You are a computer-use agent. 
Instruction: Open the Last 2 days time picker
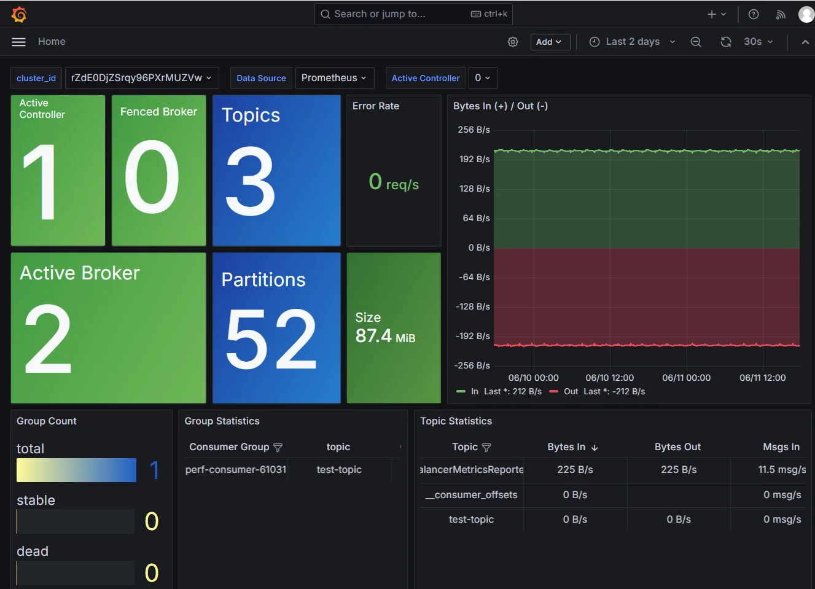coord(632,42)
